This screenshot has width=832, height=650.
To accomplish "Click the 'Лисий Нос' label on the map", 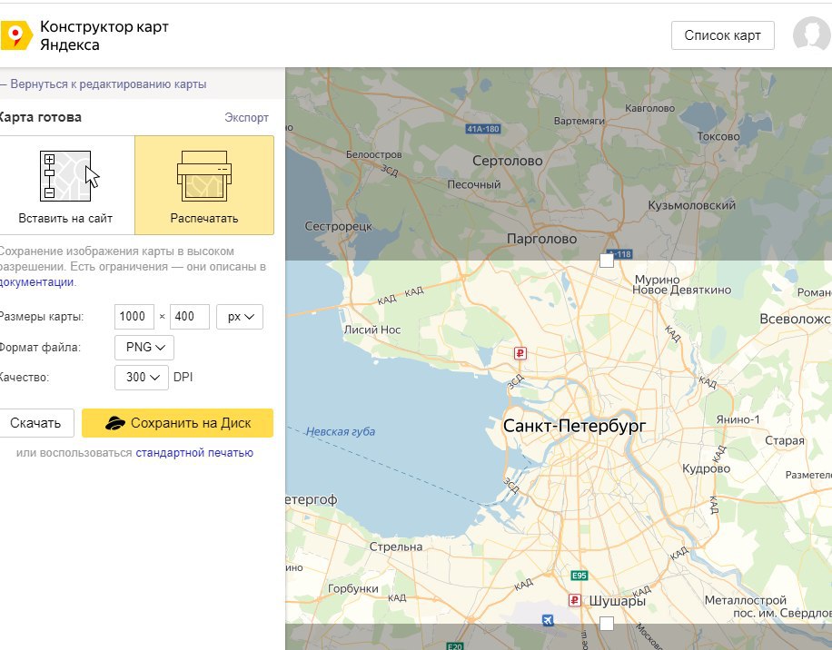I will tap(372, 330).
